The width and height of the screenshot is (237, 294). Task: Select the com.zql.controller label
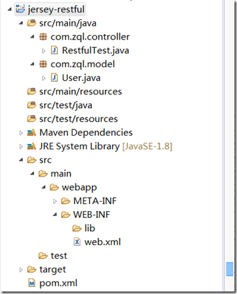click(x=90, y=37)
